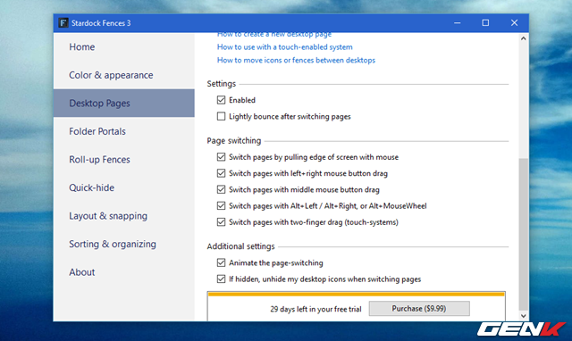Open touch-enabled system help link
The width and height of the screenshot is (572, 341).
[x=284, y=47]
